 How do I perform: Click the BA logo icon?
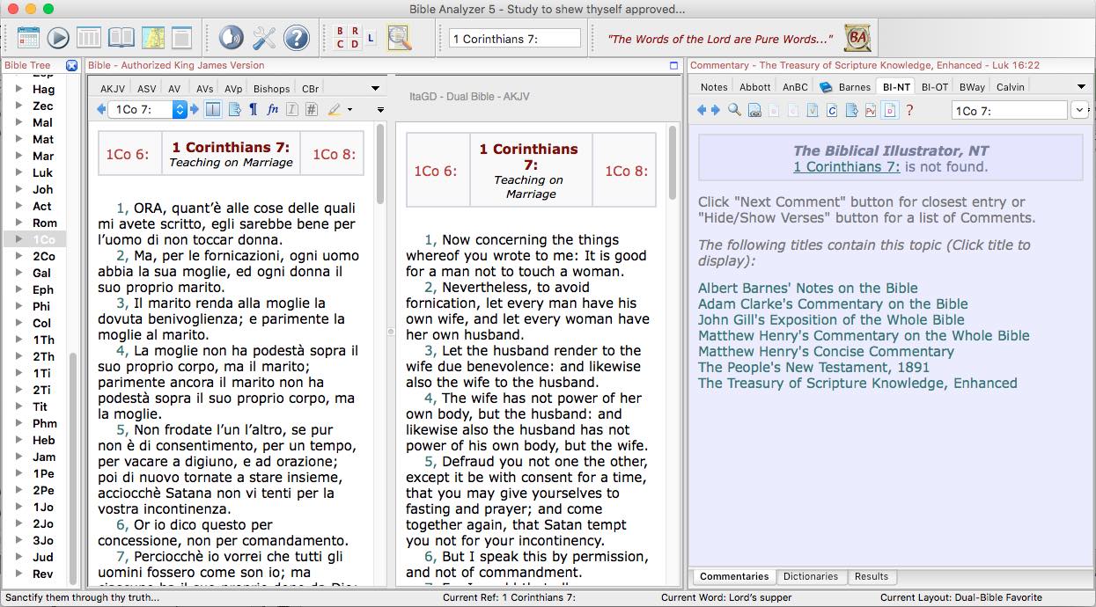tap(857, 38)
